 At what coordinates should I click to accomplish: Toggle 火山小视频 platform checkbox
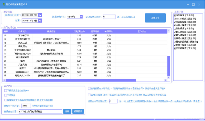tap(175, 18)
